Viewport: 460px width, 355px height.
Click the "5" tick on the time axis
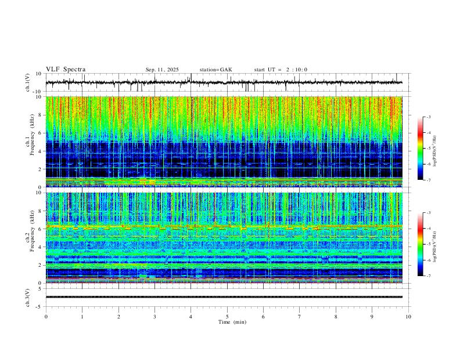pos(227,317)
